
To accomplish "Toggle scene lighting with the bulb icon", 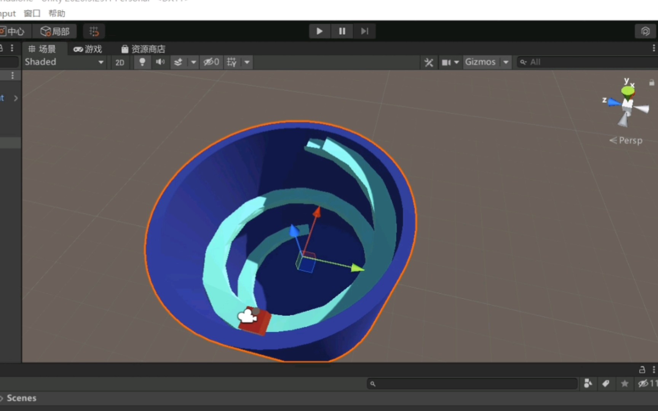I will coord(142,62).
